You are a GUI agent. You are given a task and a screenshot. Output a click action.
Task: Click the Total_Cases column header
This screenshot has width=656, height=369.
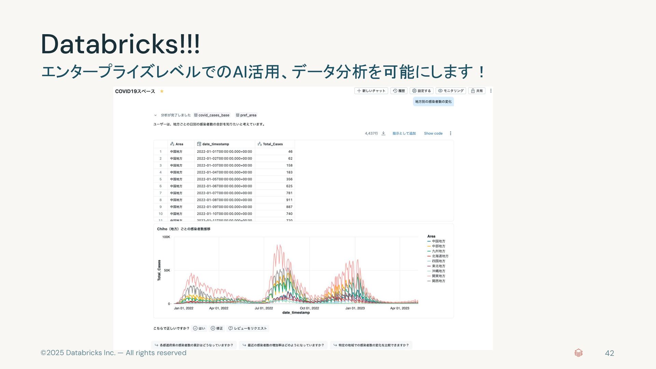click(272, 144)
